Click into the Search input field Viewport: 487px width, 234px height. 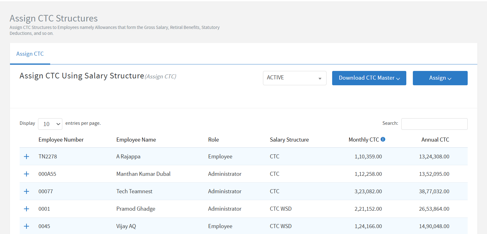[434, 124]
